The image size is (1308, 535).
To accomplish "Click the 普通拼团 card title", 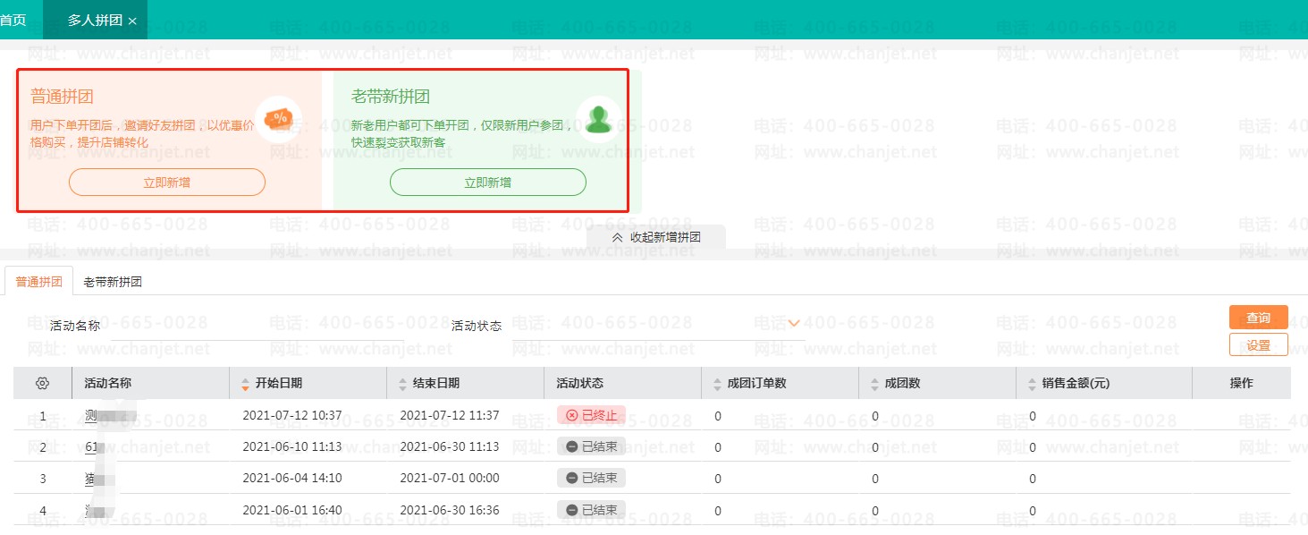I will click(63, 97).
